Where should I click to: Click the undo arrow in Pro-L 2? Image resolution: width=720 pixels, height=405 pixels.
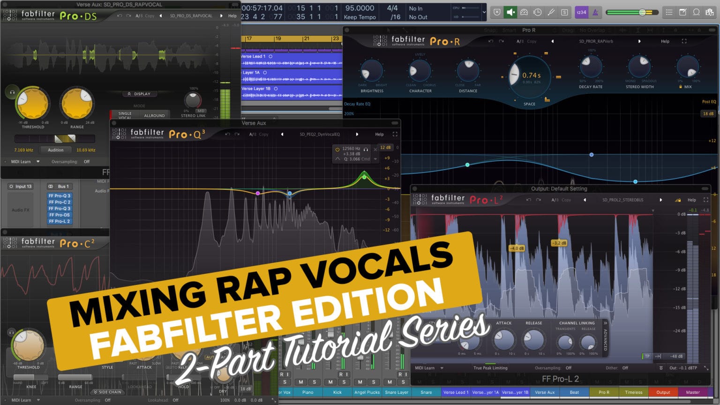(528, 200)
